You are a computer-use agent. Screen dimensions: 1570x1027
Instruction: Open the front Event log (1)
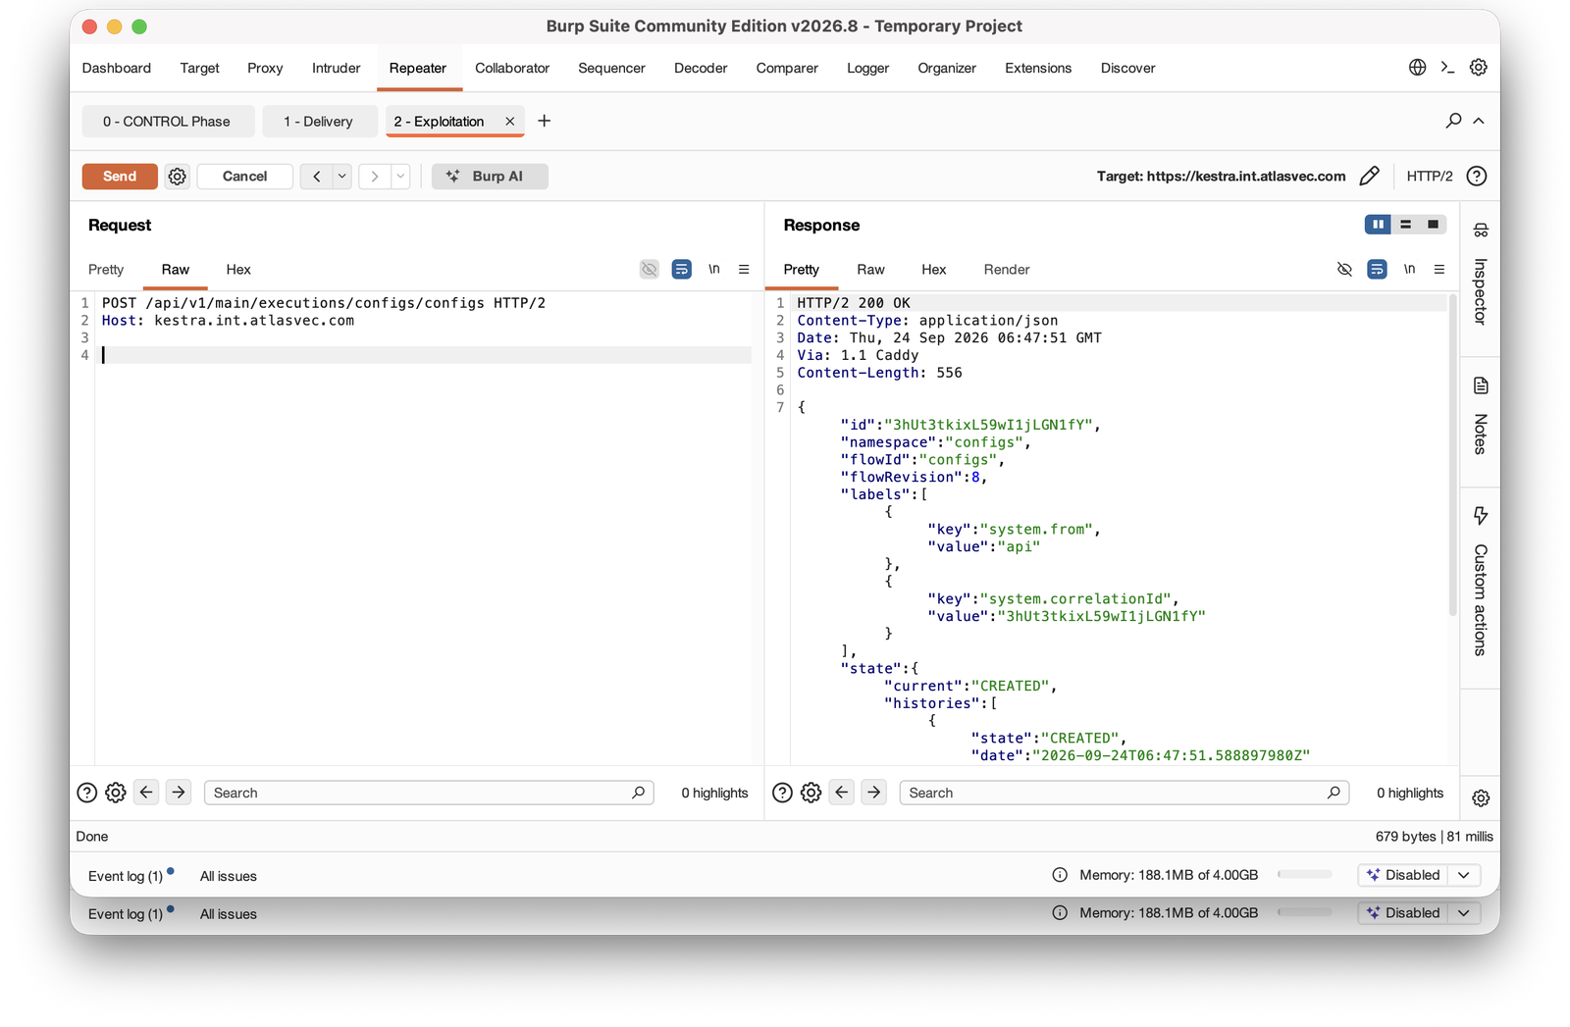coord(126,876)
